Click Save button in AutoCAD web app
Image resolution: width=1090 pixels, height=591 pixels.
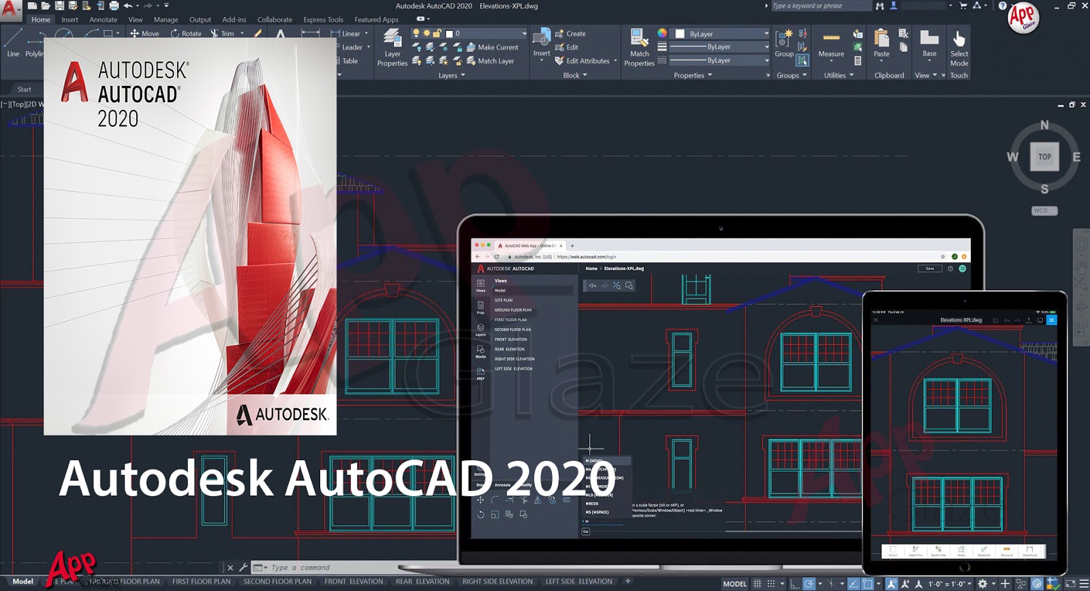point(930,269)
